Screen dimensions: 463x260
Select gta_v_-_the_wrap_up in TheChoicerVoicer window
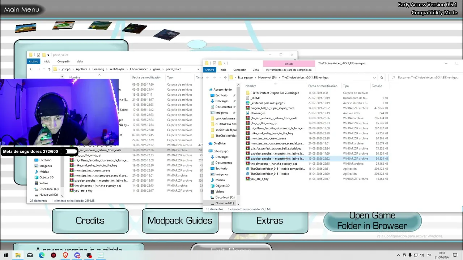click(x=264, y=123)
